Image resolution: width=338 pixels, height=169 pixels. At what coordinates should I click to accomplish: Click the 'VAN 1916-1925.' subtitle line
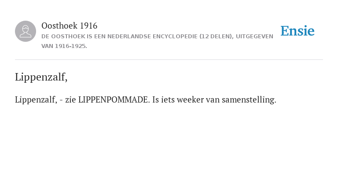(x=64, y=46)
